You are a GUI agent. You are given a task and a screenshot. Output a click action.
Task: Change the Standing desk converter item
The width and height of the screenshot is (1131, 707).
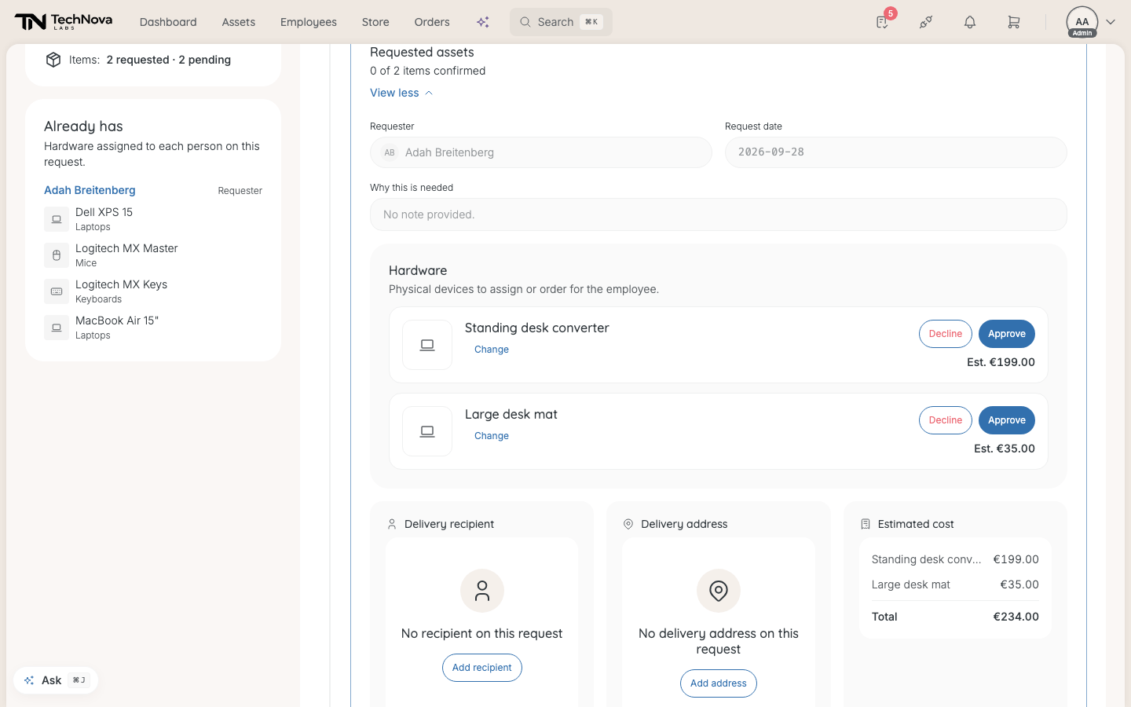click(x=492, y=350)
